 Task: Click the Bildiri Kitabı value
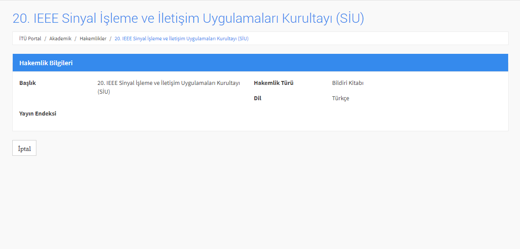click(348, 83)
